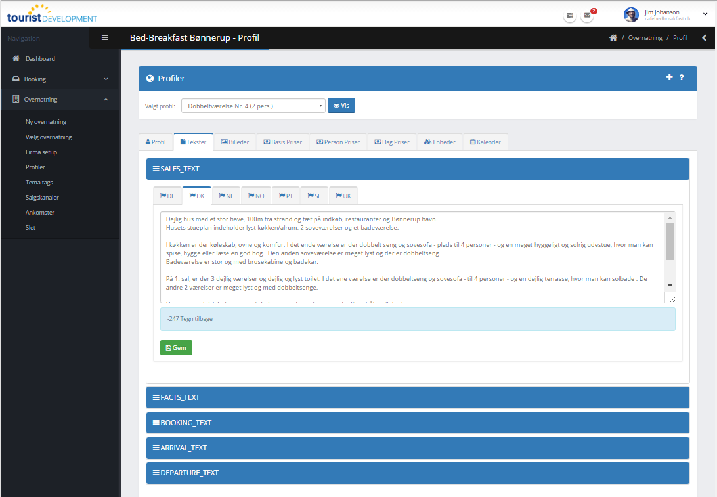717x497 pixels.
Task: Open the Valgt profil dropdown
Action: coord(255,106)
